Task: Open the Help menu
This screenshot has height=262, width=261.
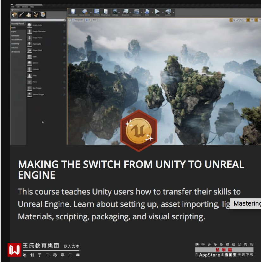Action: pyautogui.click(x=32, y=7)
